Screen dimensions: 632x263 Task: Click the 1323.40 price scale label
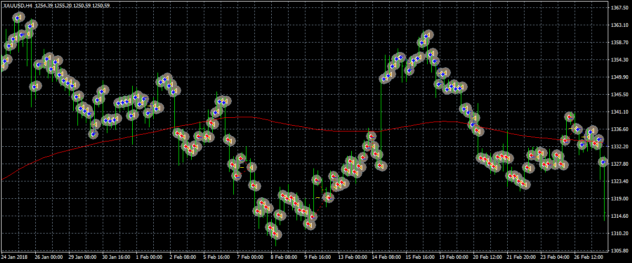[x=620, y=181]
